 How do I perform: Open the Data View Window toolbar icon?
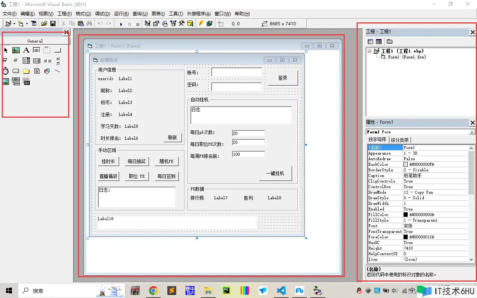(190, 23)
